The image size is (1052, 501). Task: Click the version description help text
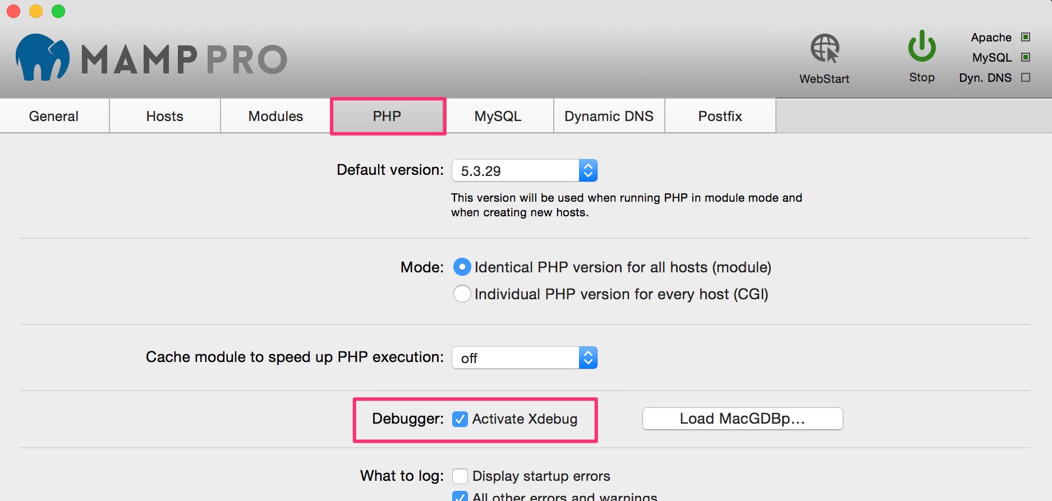626,205
